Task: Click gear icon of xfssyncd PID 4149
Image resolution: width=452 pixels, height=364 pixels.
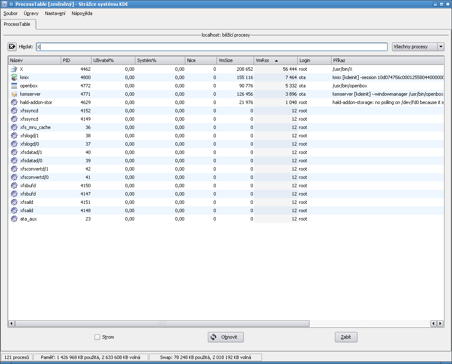Action: 14,119
